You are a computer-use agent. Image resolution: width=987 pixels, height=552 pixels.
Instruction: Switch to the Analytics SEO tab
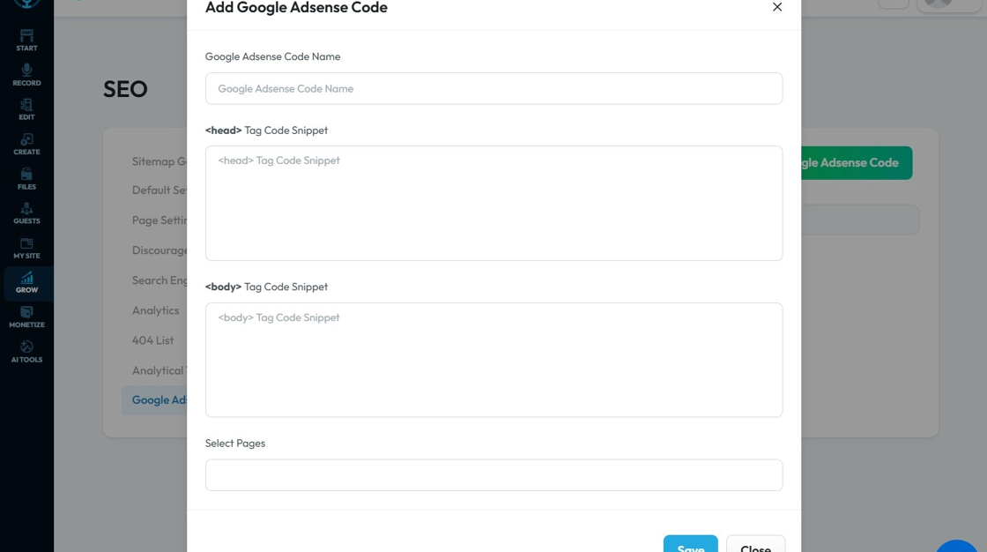click(156, 310)
